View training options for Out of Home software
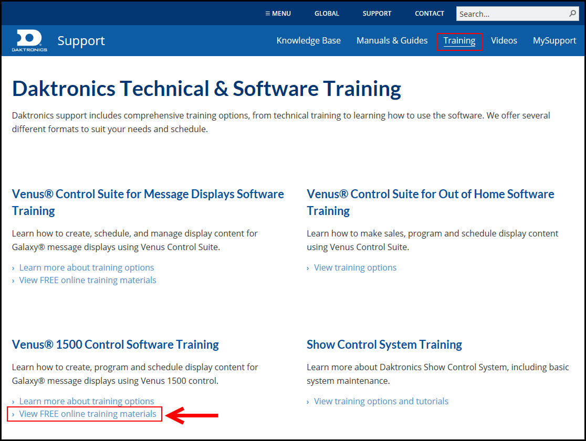 (355, 267)
